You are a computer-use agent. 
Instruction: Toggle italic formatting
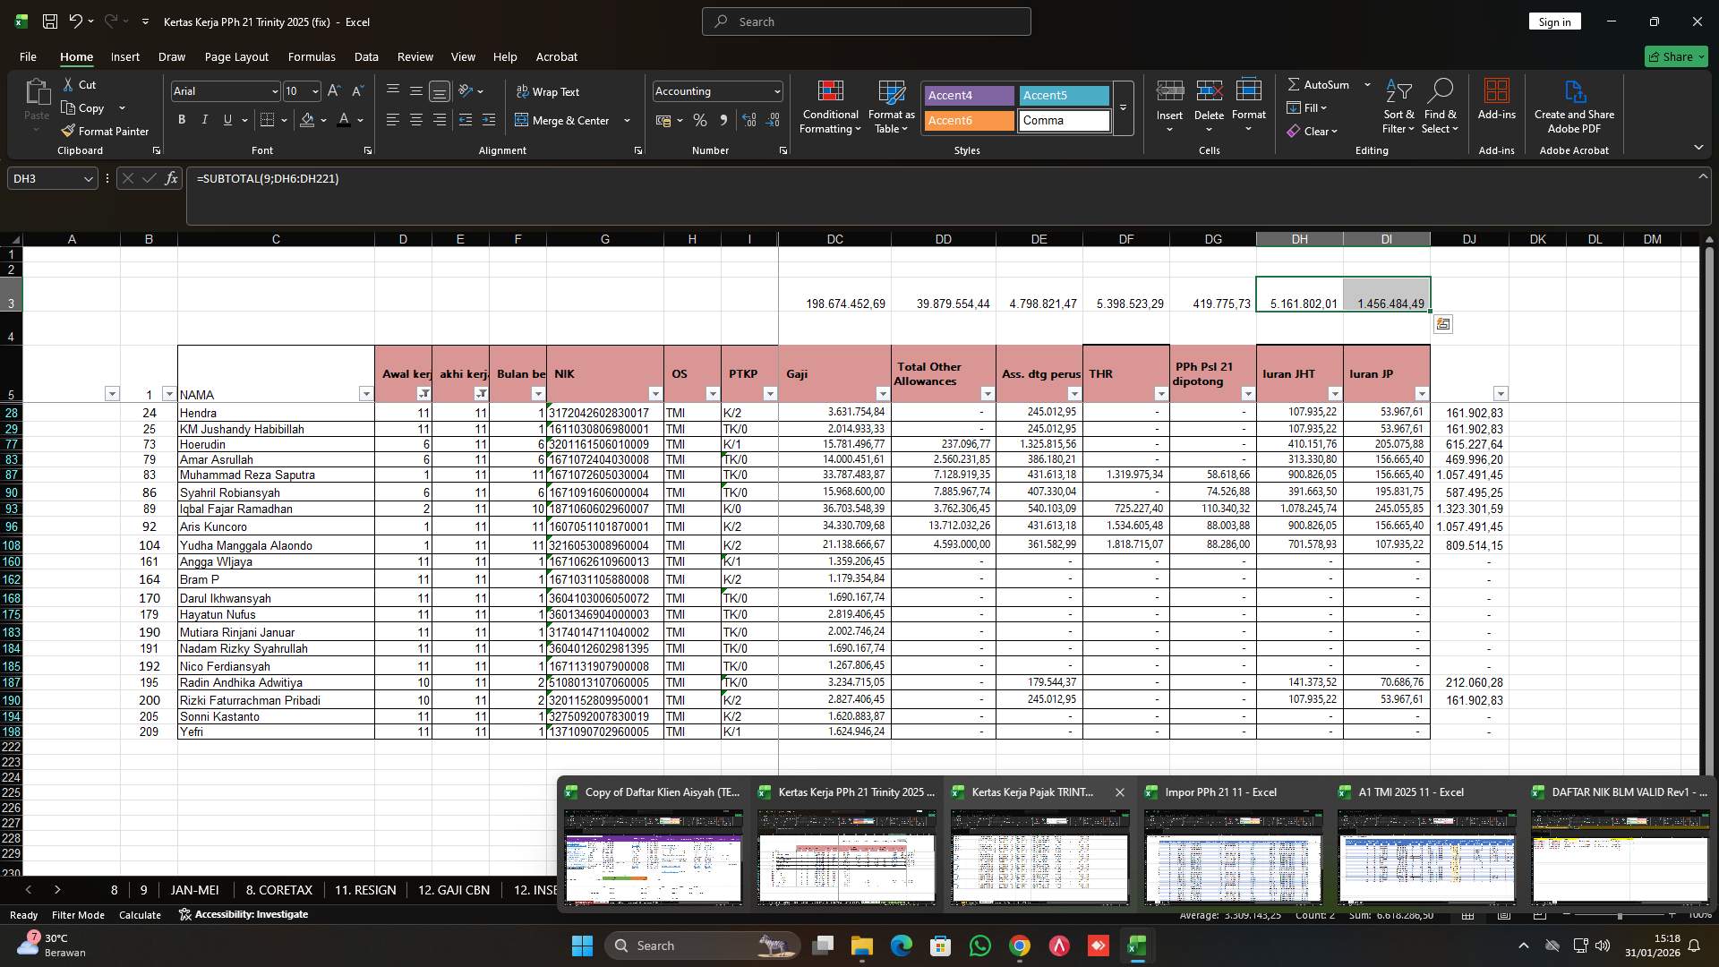tap(204, 119)
